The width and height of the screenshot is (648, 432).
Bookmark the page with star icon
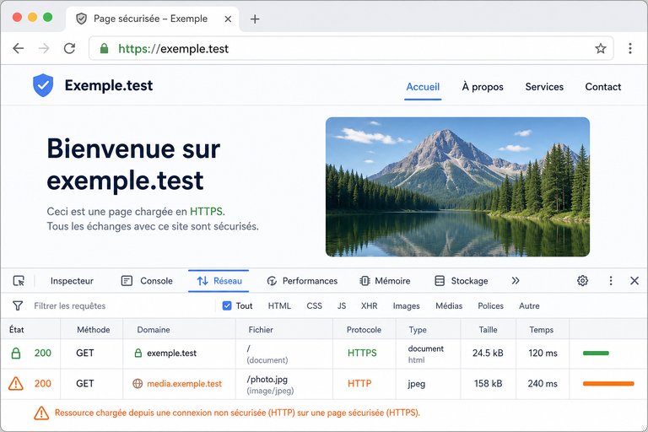click(x=601, y=49)
